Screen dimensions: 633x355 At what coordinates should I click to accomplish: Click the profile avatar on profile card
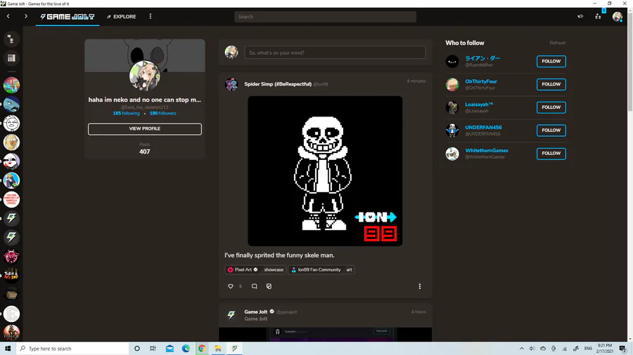(x=144, y=76)
